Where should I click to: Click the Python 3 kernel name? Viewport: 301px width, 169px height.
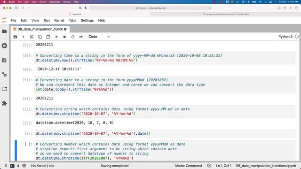285,37
